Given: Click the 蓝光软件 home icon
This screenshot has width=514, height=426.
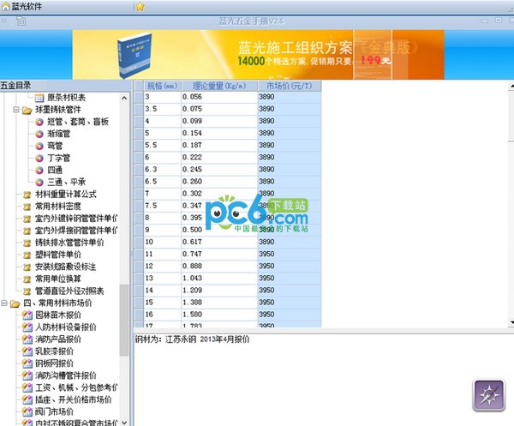Looking at the screenshot, I should tap(6, 6).
